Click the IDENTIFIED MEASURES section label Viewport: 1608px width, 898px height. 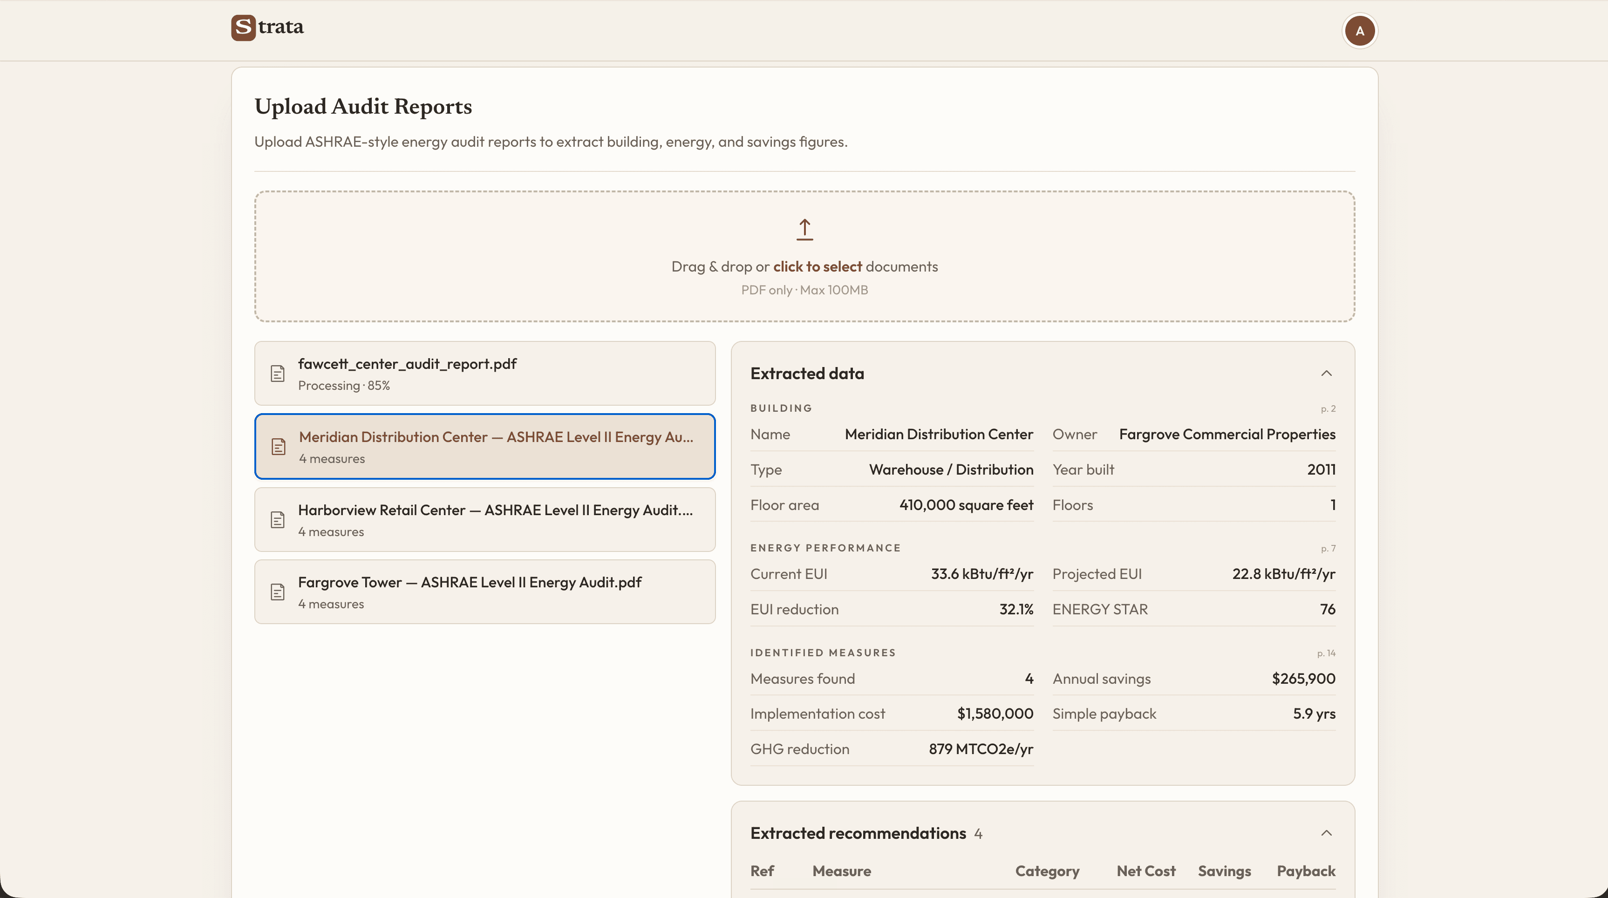[823, 653]
